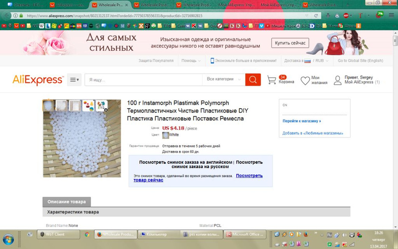
Task: Open the Доставка в / RUB dropdown
Action: [x=306, y=61]
